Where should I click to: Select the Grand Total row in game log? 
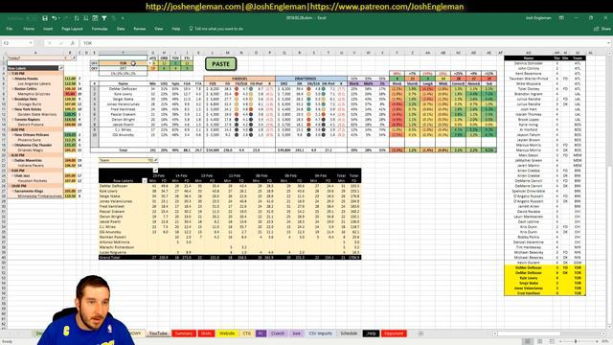coord(230,258)
